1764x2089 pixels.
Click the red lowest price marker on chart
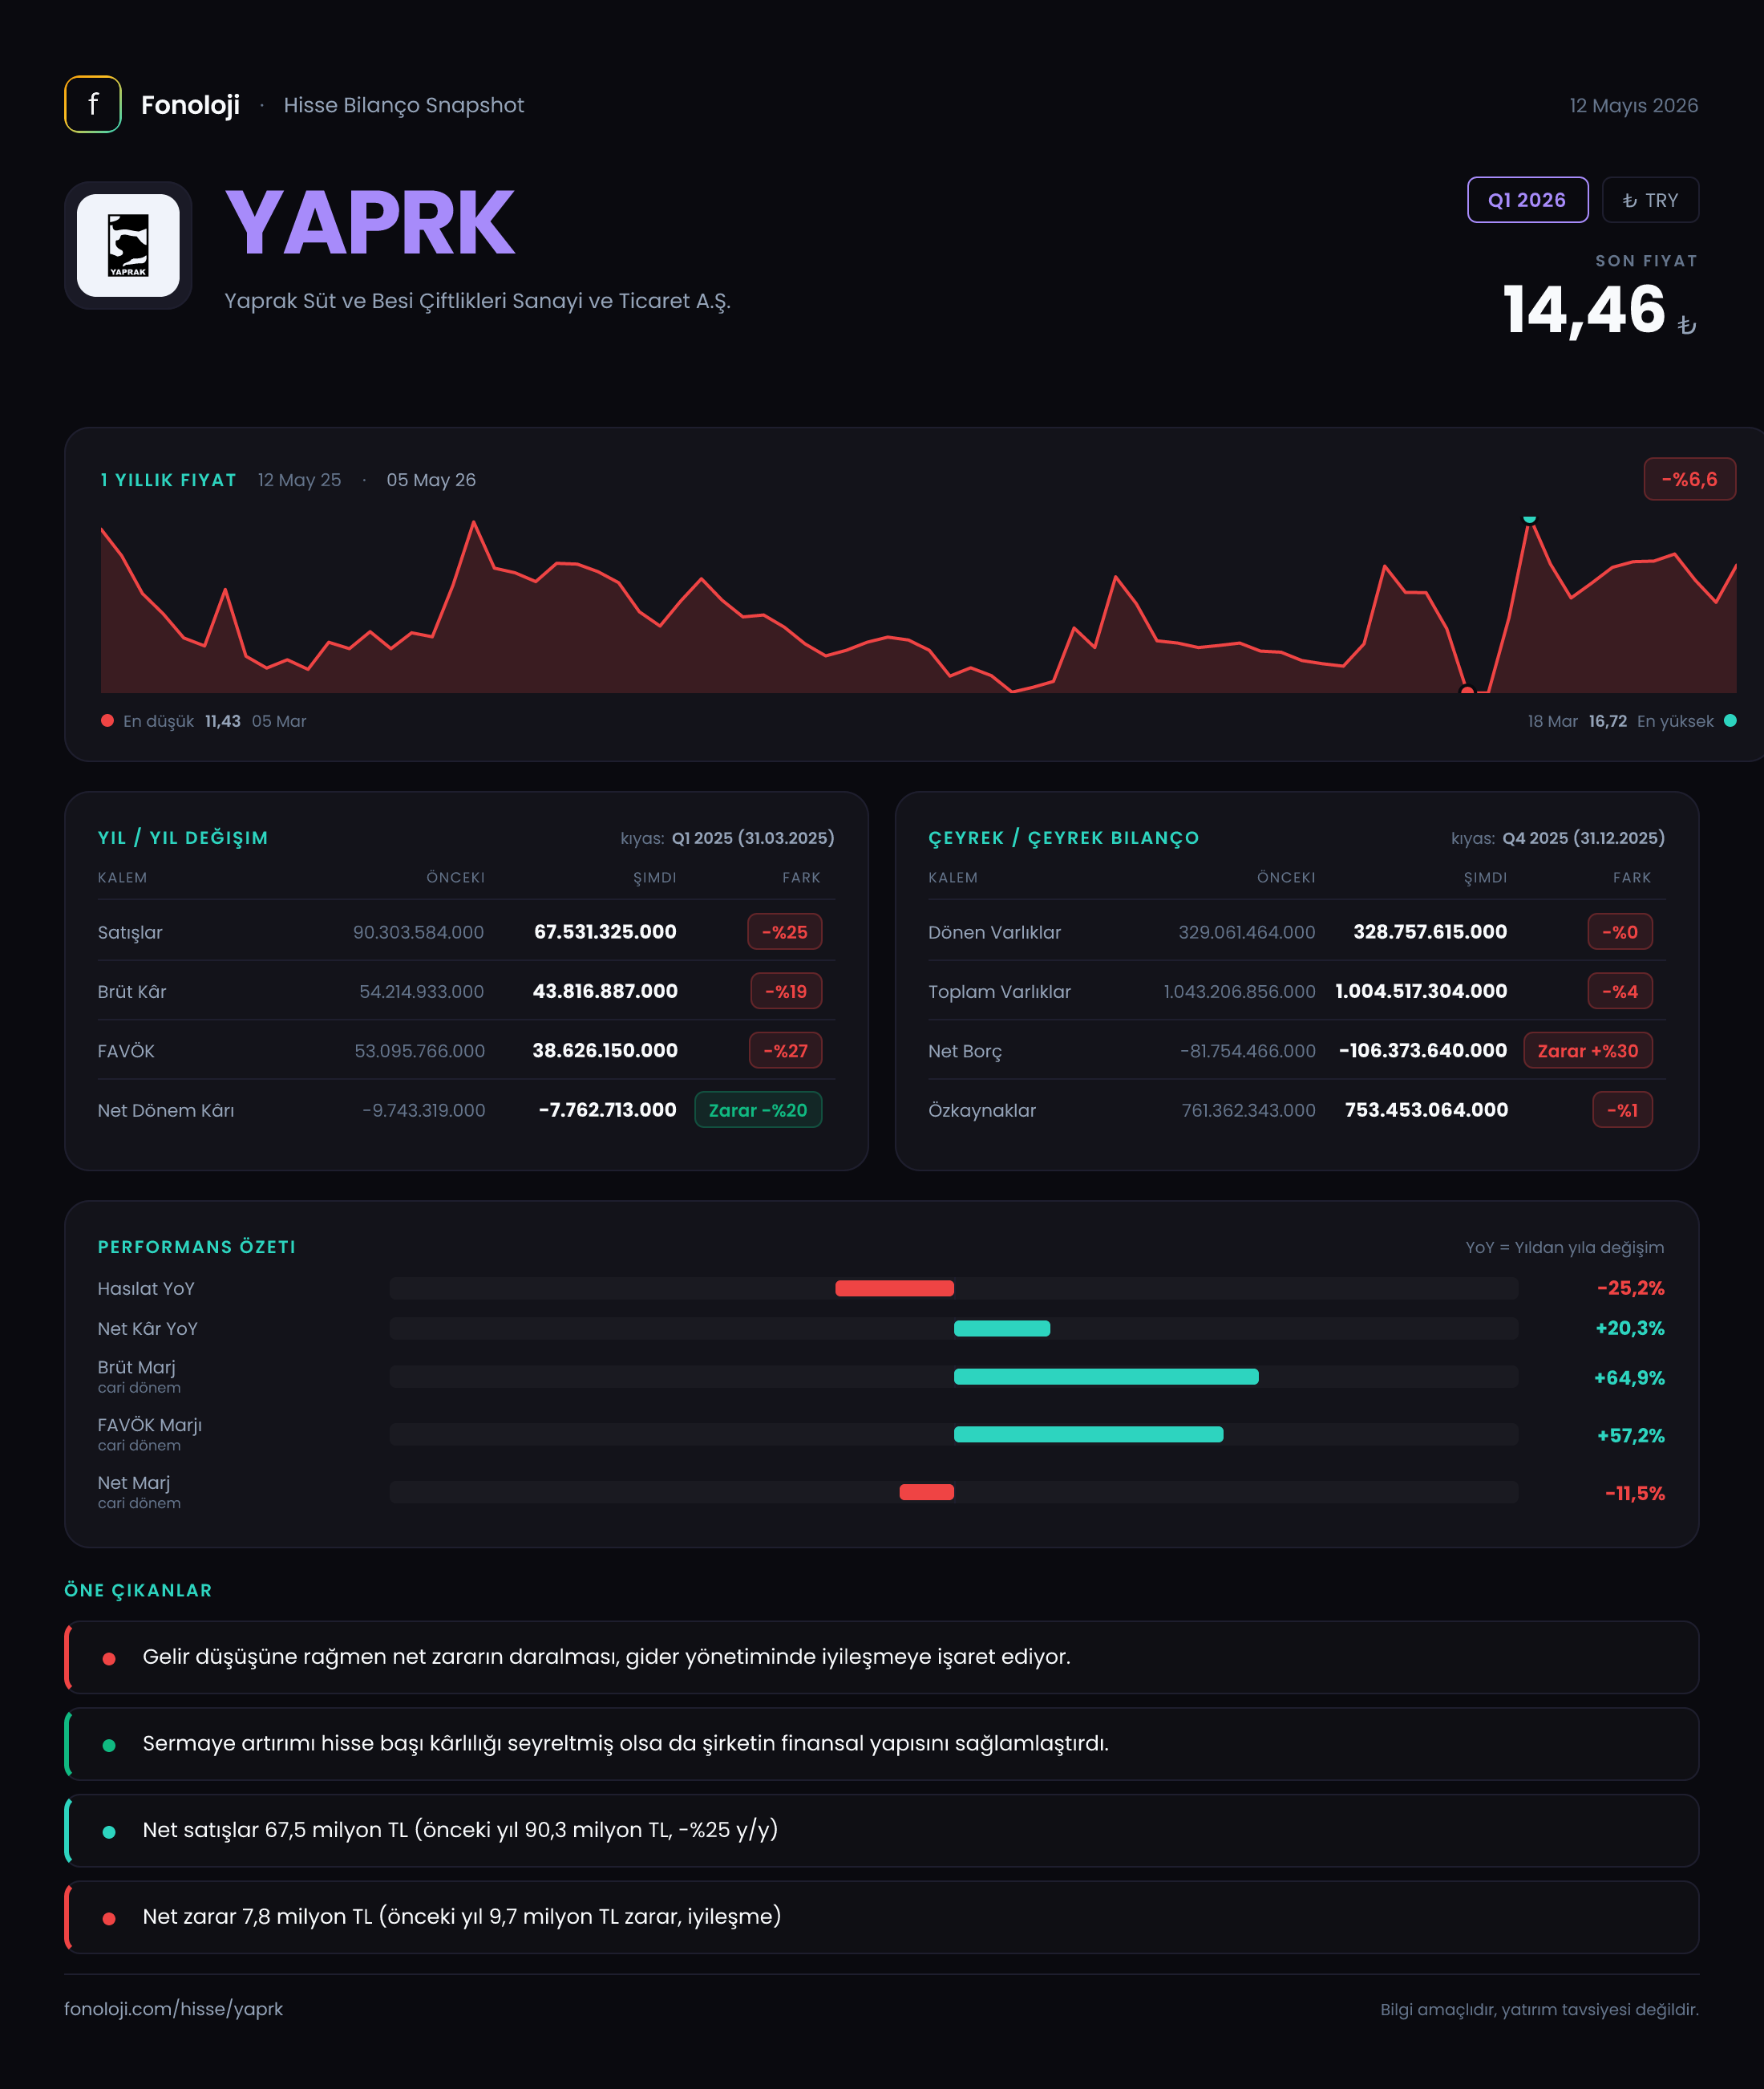[1467, 691]
